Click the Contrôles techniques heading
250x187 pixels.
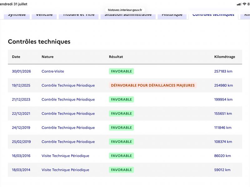pyautogui.click(x=39, y=41)
